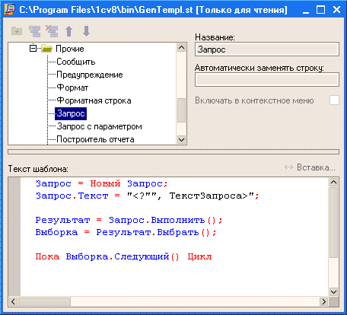Click the horizontal scrollbar thumb
The width and height of the screenshot is (347, 315).
[45, 301]
